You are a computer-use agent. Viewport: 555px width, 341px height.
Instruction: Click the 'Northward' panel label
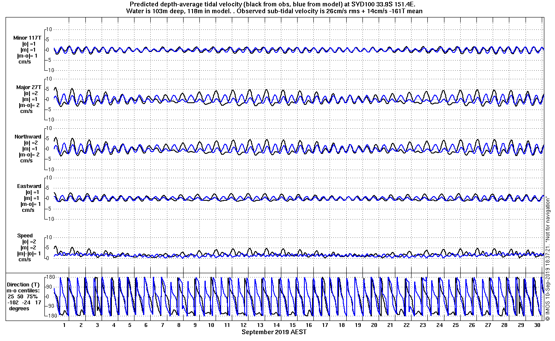pos(28,137)
